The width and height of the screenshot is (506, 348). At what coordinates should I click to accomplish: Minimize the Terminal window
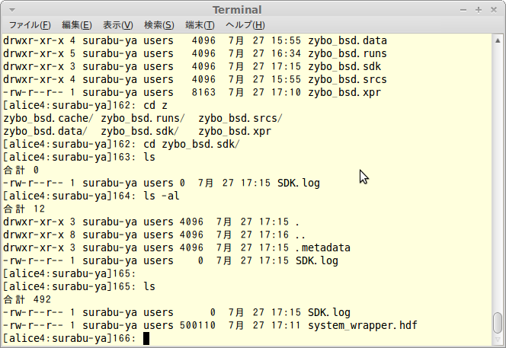click(463, 10)
